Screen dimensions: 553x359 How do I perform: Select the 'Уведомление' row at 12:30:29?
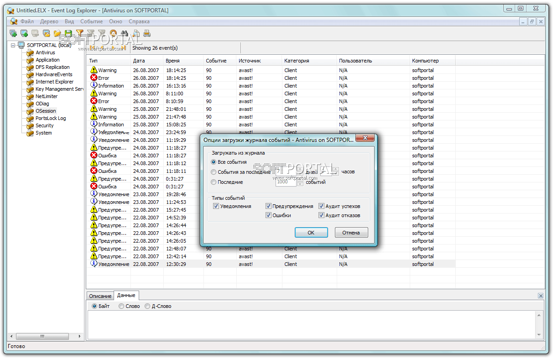click(x=271, y=264)
